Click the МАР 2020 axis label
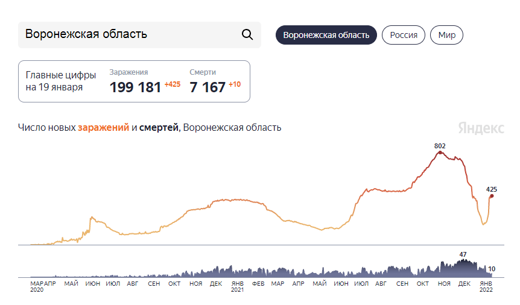 pyautogui.click(x=37, y=286)
